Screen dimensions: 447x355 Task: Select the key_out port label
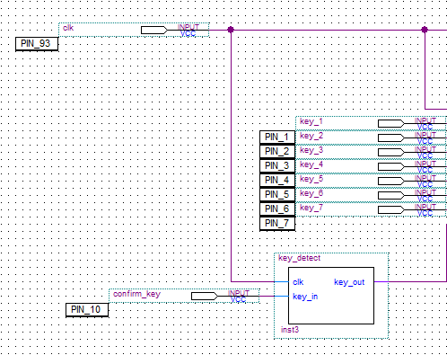349,282
